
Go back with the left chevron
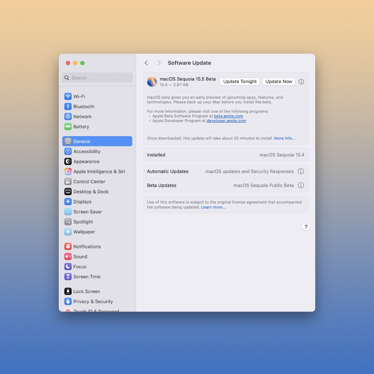click(x=146, y=63)
